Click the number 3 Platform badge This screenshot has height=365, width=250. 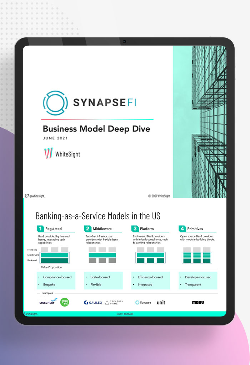point(135,228)
